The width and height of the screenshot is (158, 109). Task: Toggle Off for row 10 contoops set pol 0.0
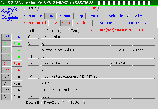[6, 50]
